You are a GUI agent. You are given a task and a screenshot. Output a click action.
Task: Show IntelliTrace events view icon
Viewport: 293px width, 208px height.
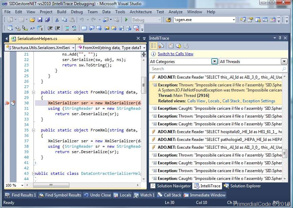coord(154,46)
